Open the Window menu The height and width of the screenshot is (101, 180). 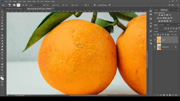tap(48, 1)
